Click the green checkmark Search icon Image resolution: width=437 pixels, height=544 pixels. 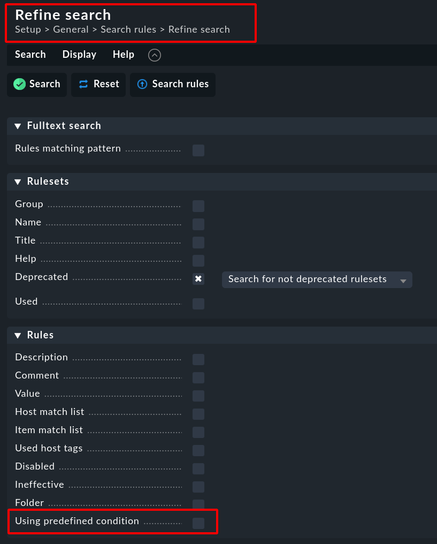tap(20, 84)
